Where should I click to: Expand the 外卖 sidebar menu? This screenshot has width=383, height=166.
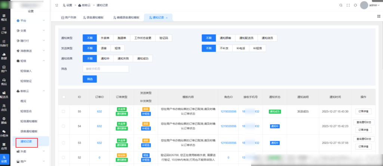click(x=31, y=151)
